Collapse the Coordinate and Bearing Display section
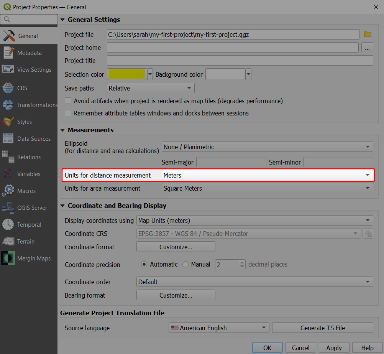 [63, 206]
